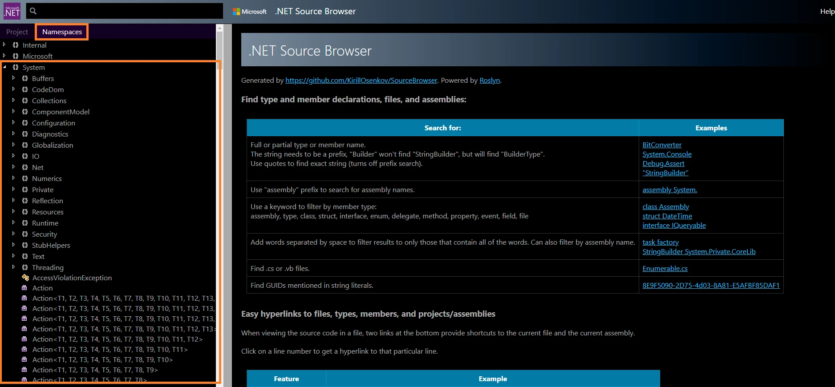The width and height of the screenshot is (835, 387).
Task: Click the namespace icon beside Threading
Action: coord(25,267)
